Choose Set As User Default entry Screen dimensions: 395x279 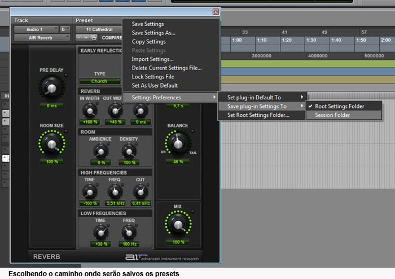[155, 85]
